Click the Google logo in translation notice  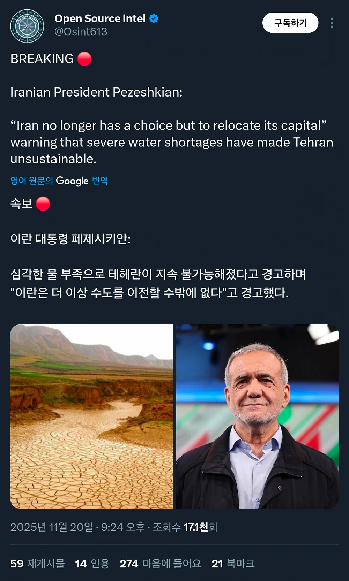(x=72, y=181)
